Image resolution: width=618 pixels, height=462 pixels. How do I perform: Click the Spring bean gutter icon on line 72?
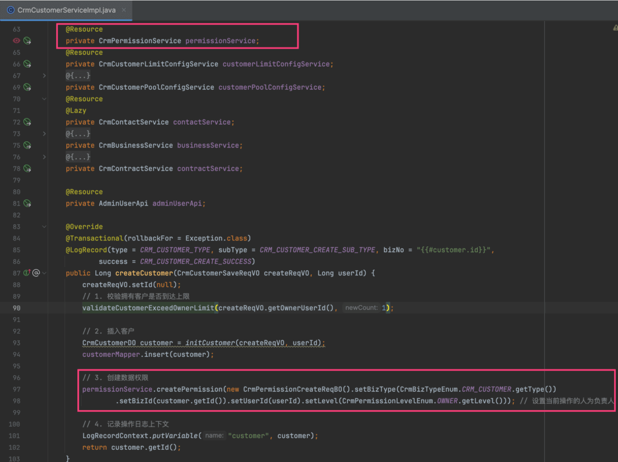tap(27, 122)
